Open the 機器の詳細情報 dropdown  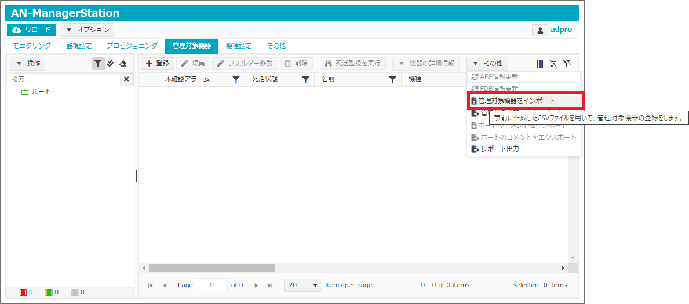click(426, 63)
